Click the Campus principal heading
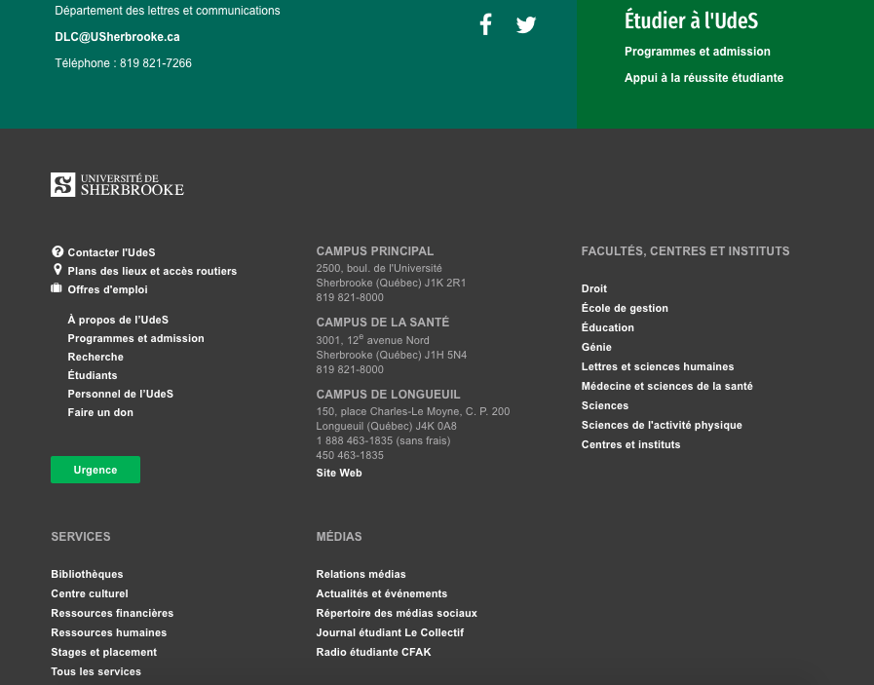The height and width of the screenshot is (685, 874). [375, 251]
